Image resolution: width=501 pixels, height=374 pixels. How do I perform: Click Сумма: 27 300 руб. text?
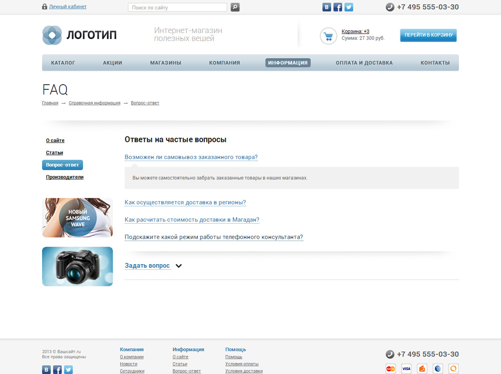tap(363, 38)
